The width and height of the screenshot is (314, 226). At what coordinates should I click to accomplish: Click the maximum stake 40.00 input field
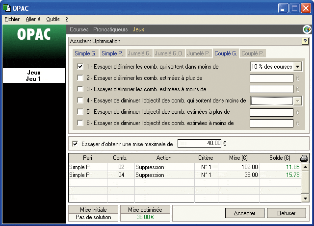(x=199, y=144)
